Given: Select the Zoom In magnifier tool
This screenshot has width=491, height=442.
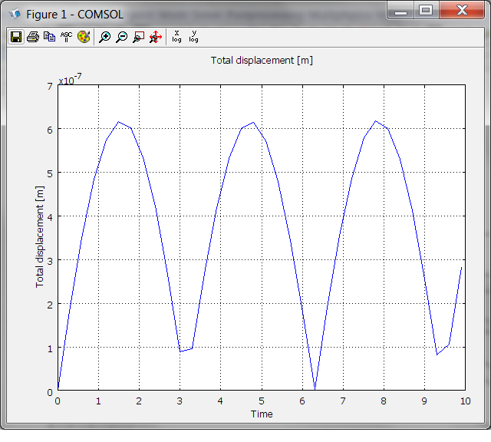Looking at the screenshot, I should (x=104, y=37).
